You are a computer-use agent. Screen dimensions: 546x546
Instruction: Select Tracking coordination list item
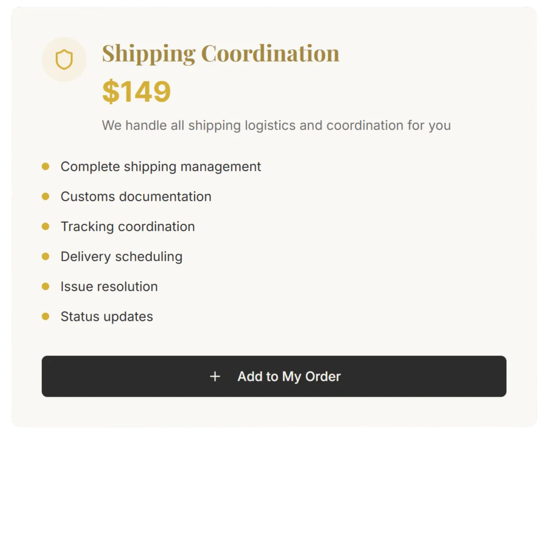click(127, 227)
